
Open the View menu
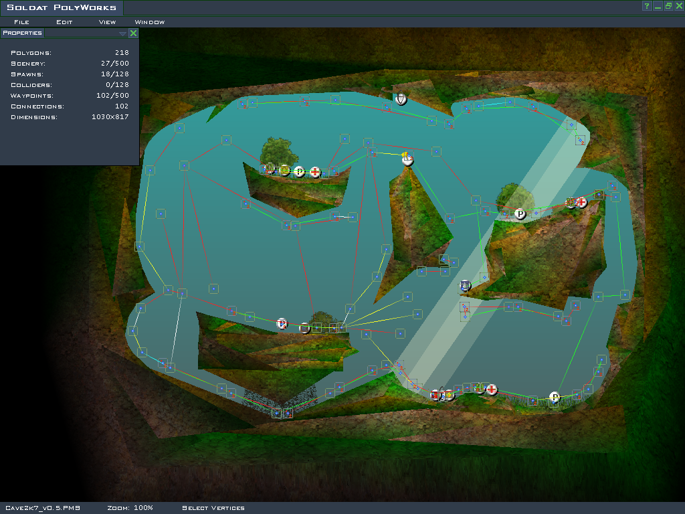point(107,22)
